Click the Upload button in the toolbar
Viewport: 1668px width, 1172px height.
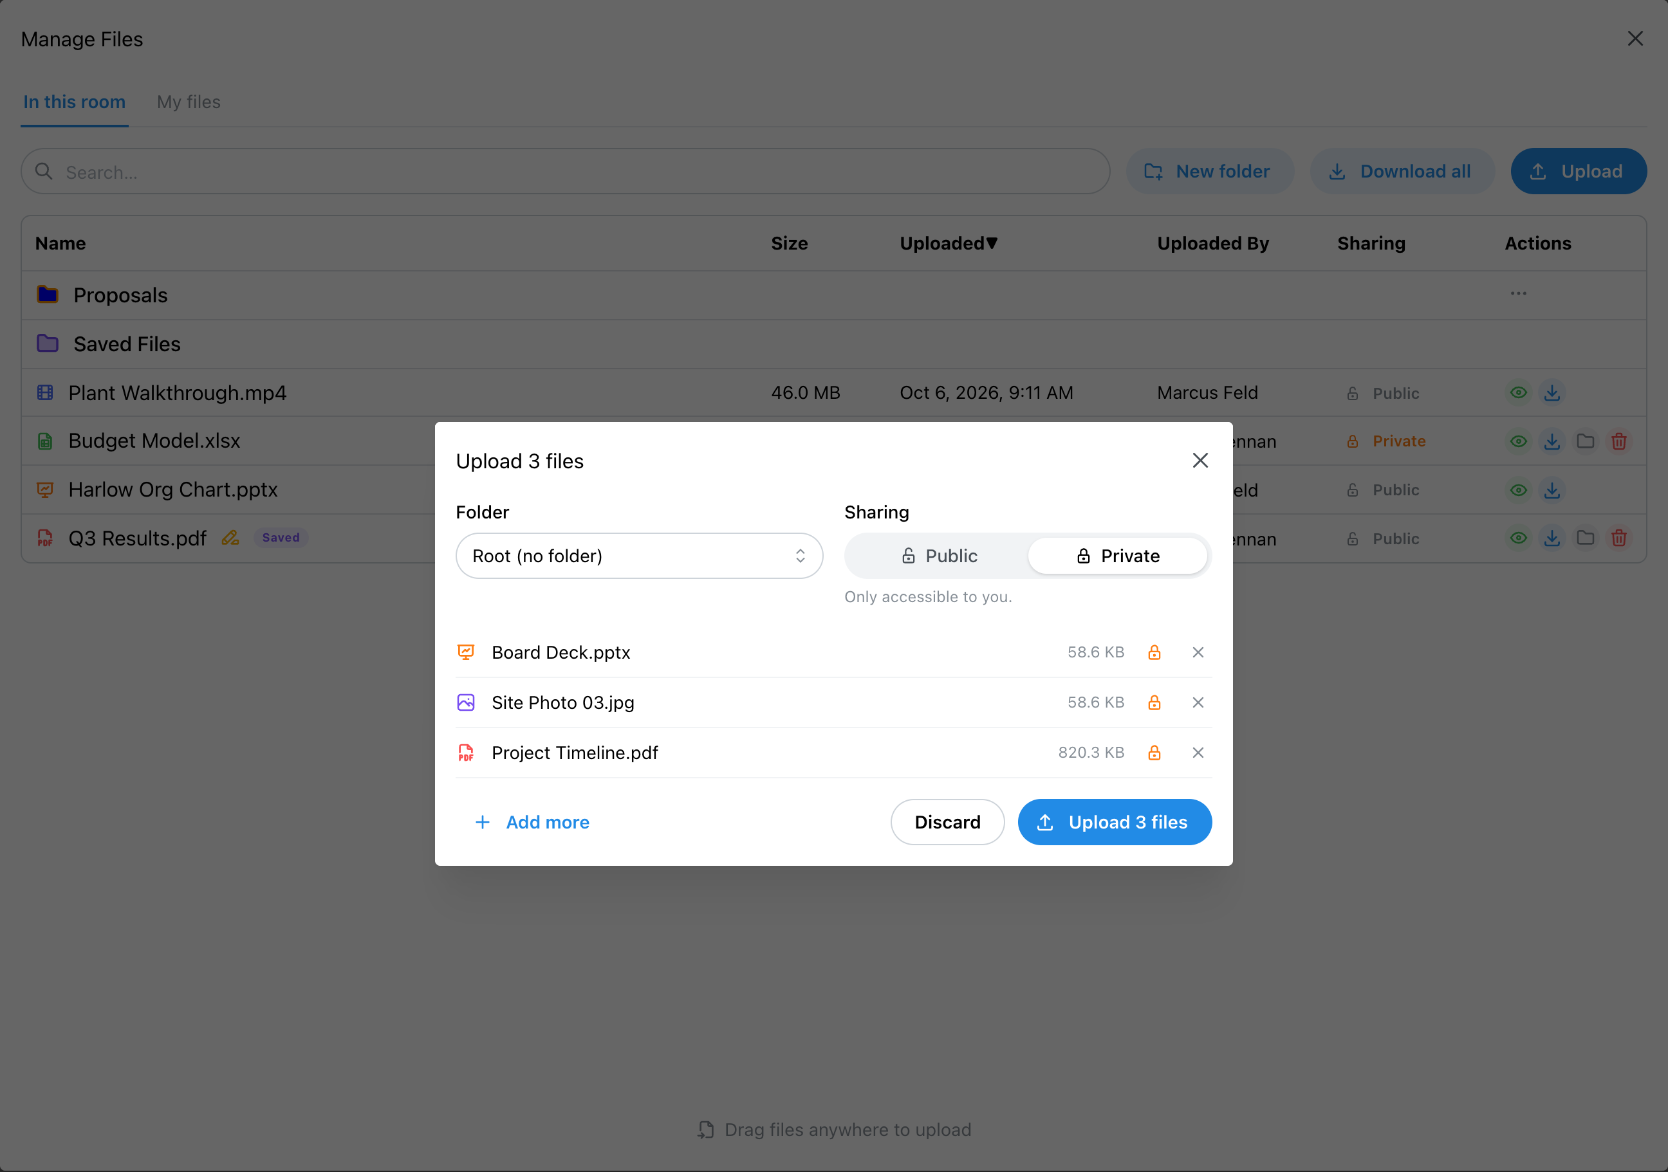tap(1579, 171)
